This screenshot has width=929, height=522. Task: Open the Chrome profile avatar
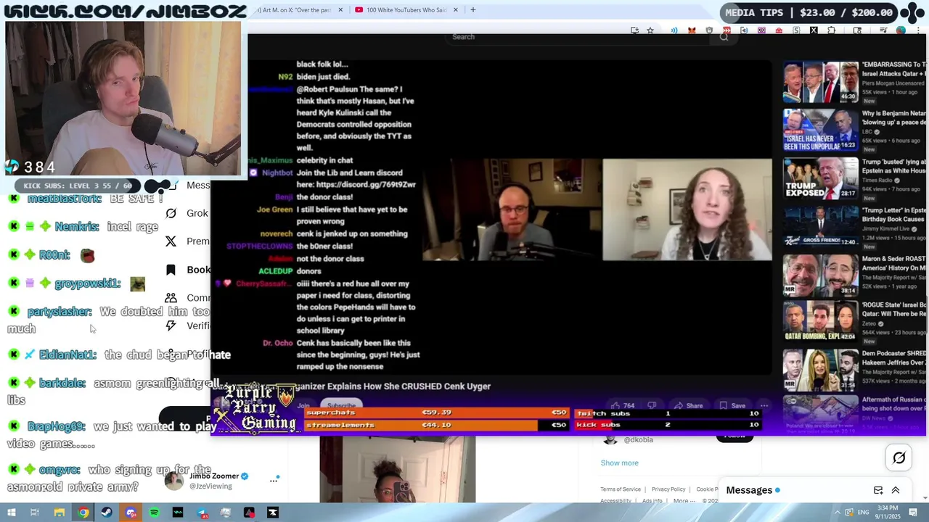(x=901, y=30)
